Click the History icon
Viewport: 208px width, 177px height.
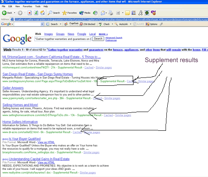point(95,13)
